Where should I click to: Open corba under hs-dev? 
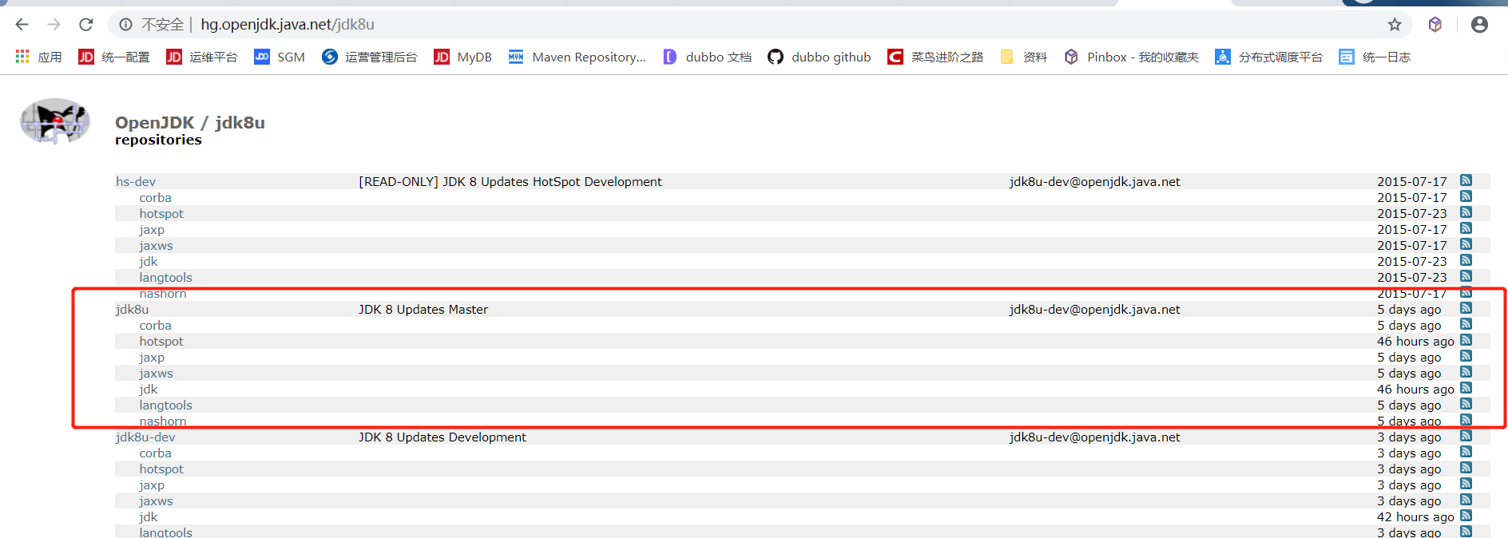pyautogui.click(x=155, y=198)
